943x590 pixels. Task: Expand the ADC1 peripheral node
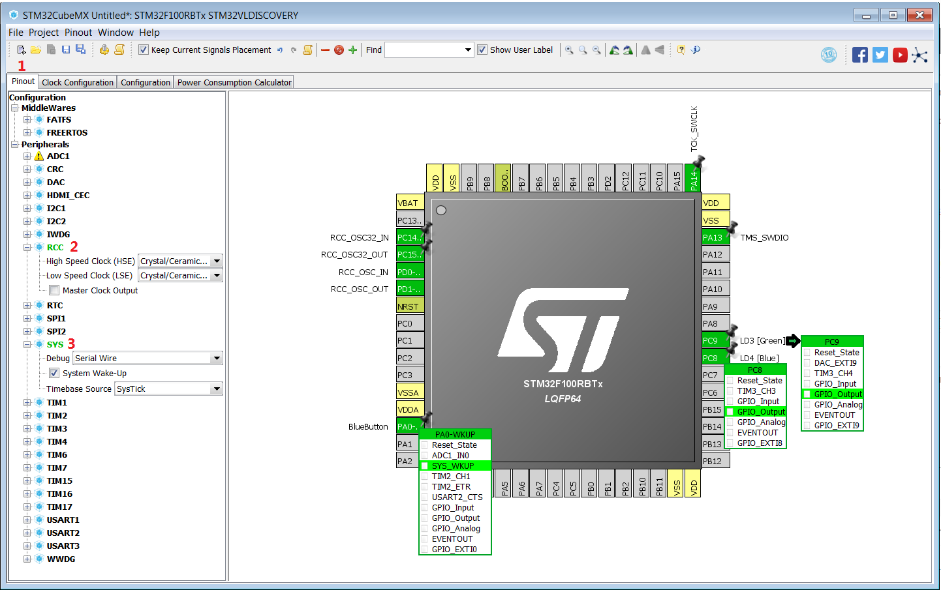27,156
